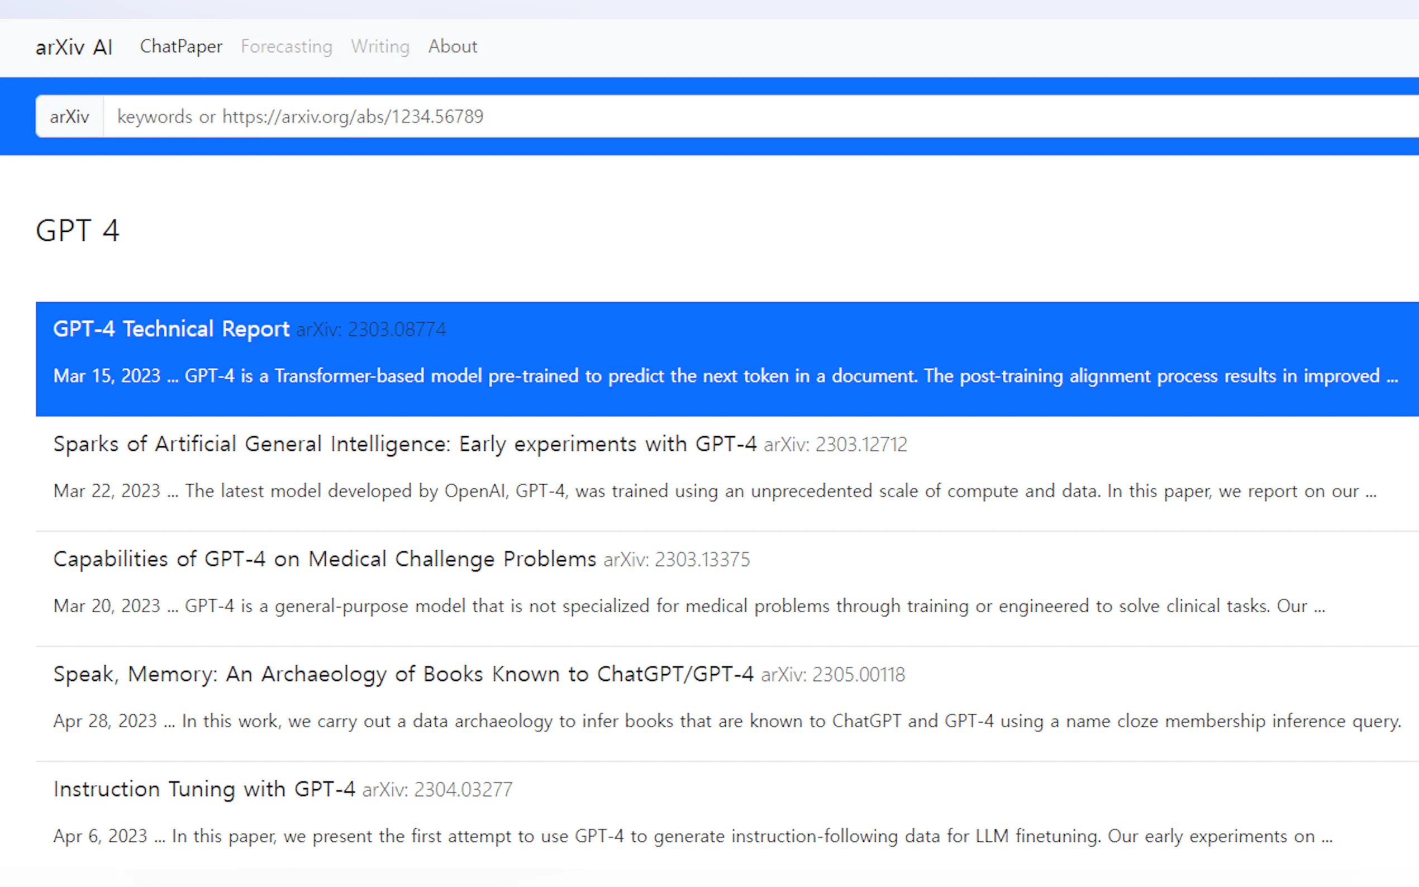Open Capabilities of GPT-4 on Medical Challenge Problems
Image resolution: width=1419 pixels, height=887 pixels.
[x=325, y=559]
